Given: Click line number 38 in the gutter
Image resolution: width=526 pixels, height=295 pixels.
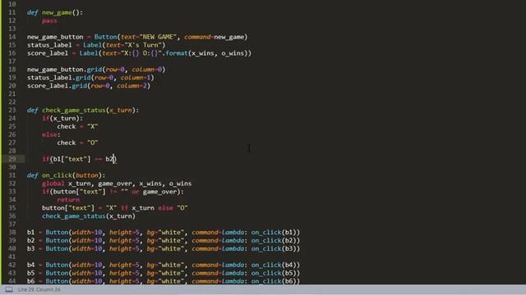Looking at the screenshot, I should click(12, 232).
